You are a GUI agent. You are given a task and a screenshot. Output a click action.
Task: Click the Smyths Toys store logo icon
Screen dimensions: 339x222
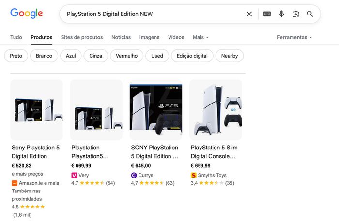click(194, 175)
